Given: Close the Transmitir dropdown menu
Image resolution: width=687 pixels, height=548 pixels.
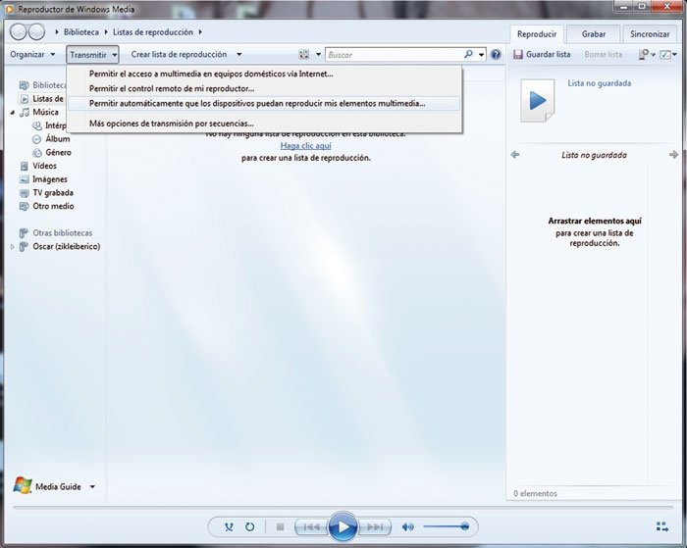Looking at the screenshot, I should pyautogui.click(x=92, y=55).
